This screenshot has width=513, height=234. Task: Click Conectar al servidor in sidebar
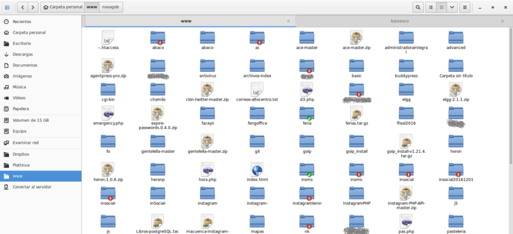pyautogui.click(x=41, y=187)
